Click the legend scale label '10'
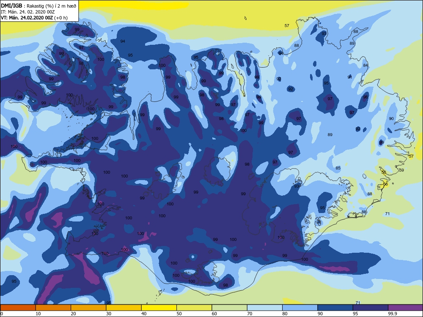The image size is (423, 317). click(x=38, y=314)
